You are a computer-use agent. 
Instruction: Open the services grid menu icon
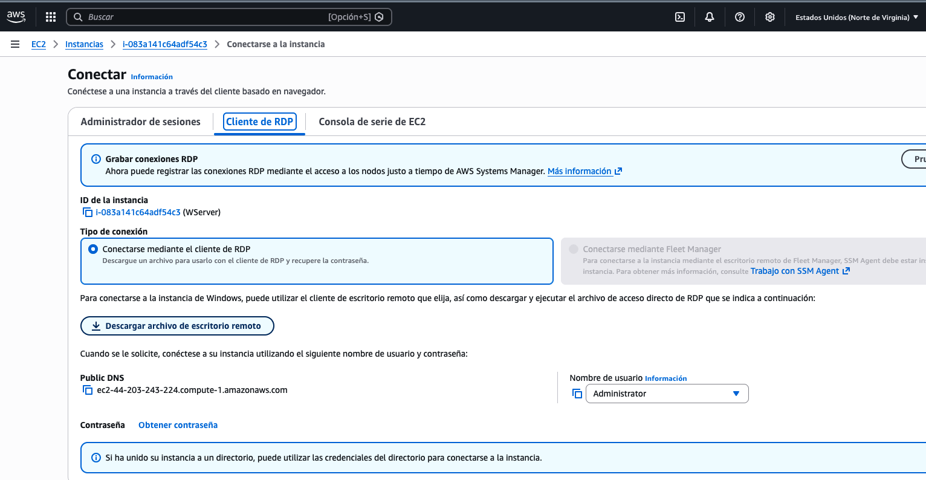tap(51, 17)
